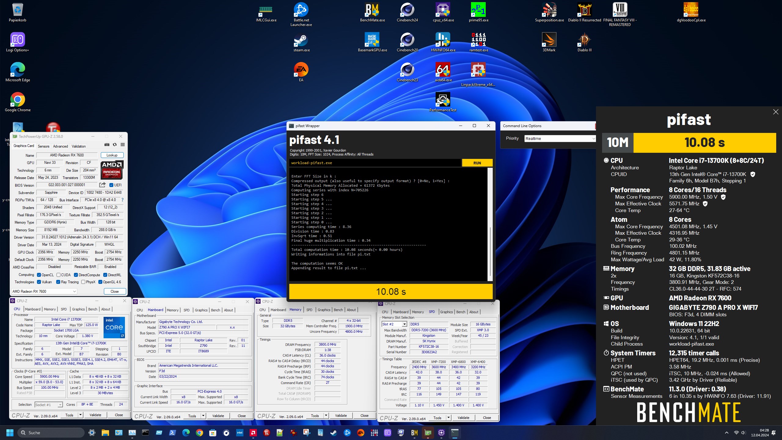Click the GPU-Z refresh icon
The height and width of the screenshot is (440, 782).
tap(115, 145)
